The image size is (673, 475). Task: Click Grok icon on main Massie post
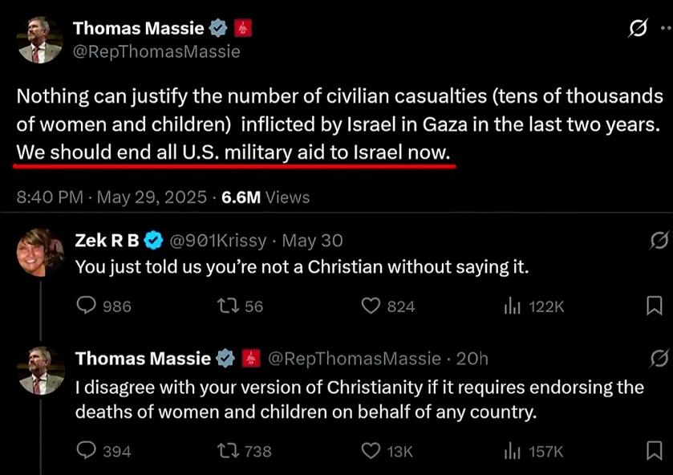click(638, 28)
